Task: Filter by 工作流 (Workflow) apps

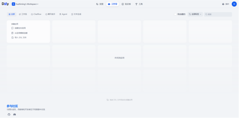Action: click(x=23, y=14)
